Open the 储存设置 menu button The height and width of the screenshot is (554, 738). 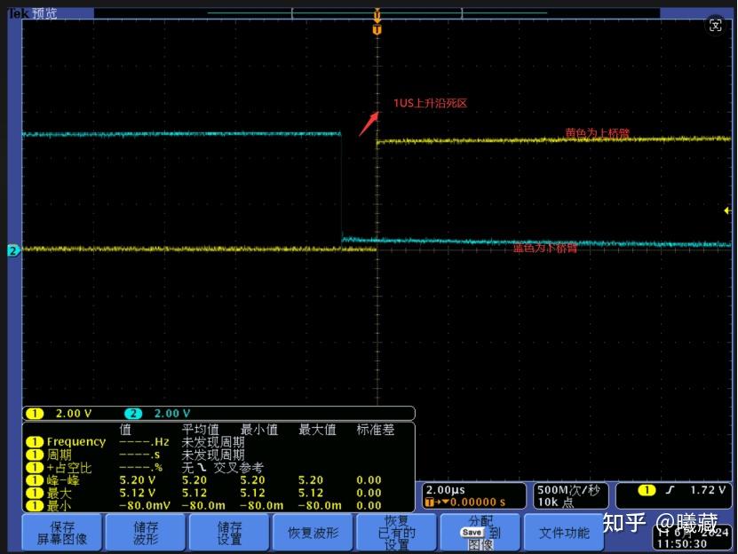tap(229, 533)
